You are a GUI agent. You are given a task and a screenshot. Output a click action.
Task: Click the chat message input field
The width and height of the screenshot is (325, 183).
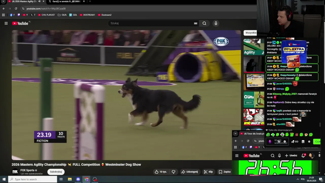coord(278,142)
